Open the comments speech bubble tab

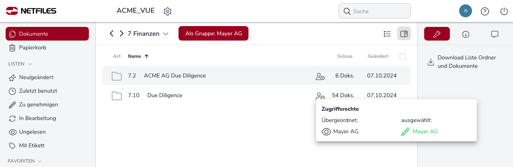[x=495, y=34]
